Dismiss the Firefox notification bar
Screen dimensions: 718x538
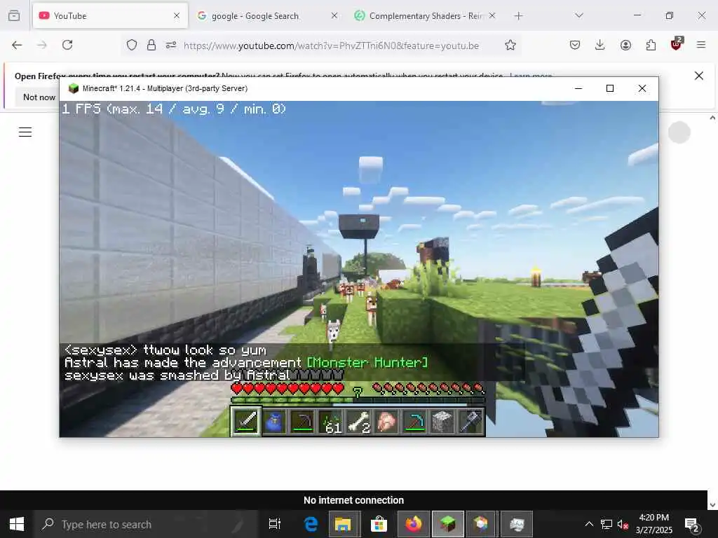[699, 76]
